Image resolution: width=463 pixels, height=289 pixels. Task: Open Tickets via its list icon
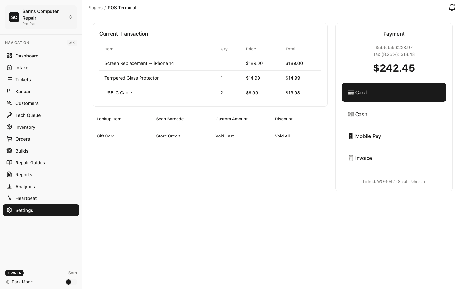click(10, 79)
